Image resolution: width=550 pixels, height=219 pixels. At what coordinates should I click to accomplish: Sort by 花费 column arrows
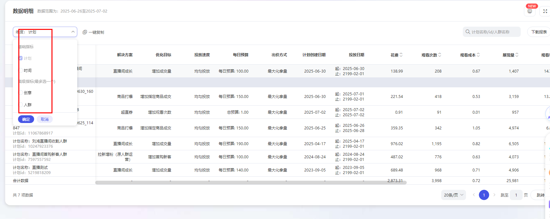tap(401, 55)
